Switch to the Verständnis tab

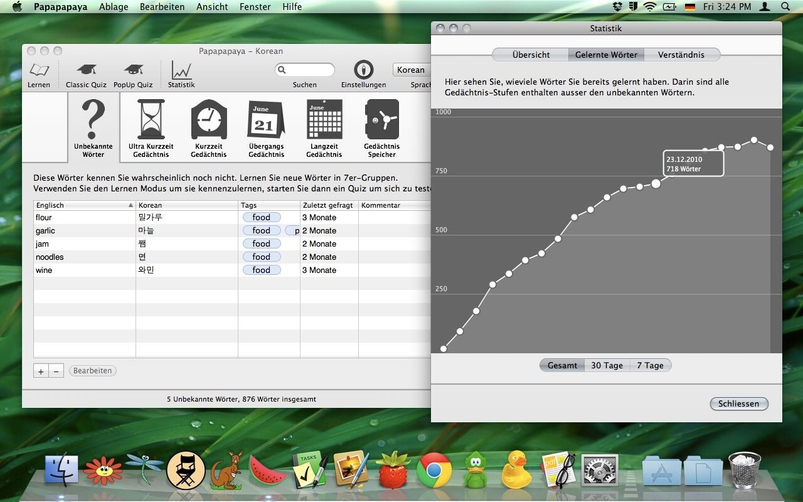point(681,55)
